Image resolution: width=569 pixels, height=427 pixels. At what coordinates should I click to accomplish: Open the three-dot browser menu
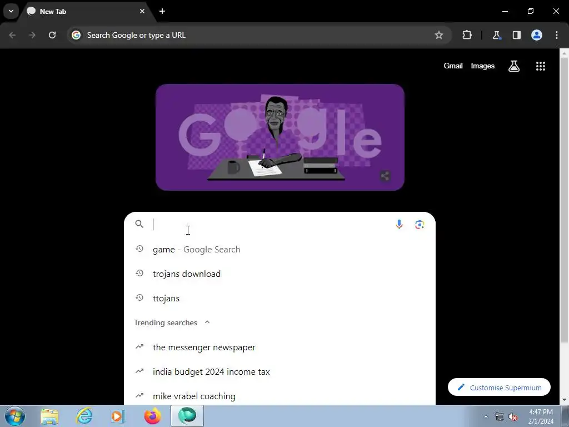point(557,35)
